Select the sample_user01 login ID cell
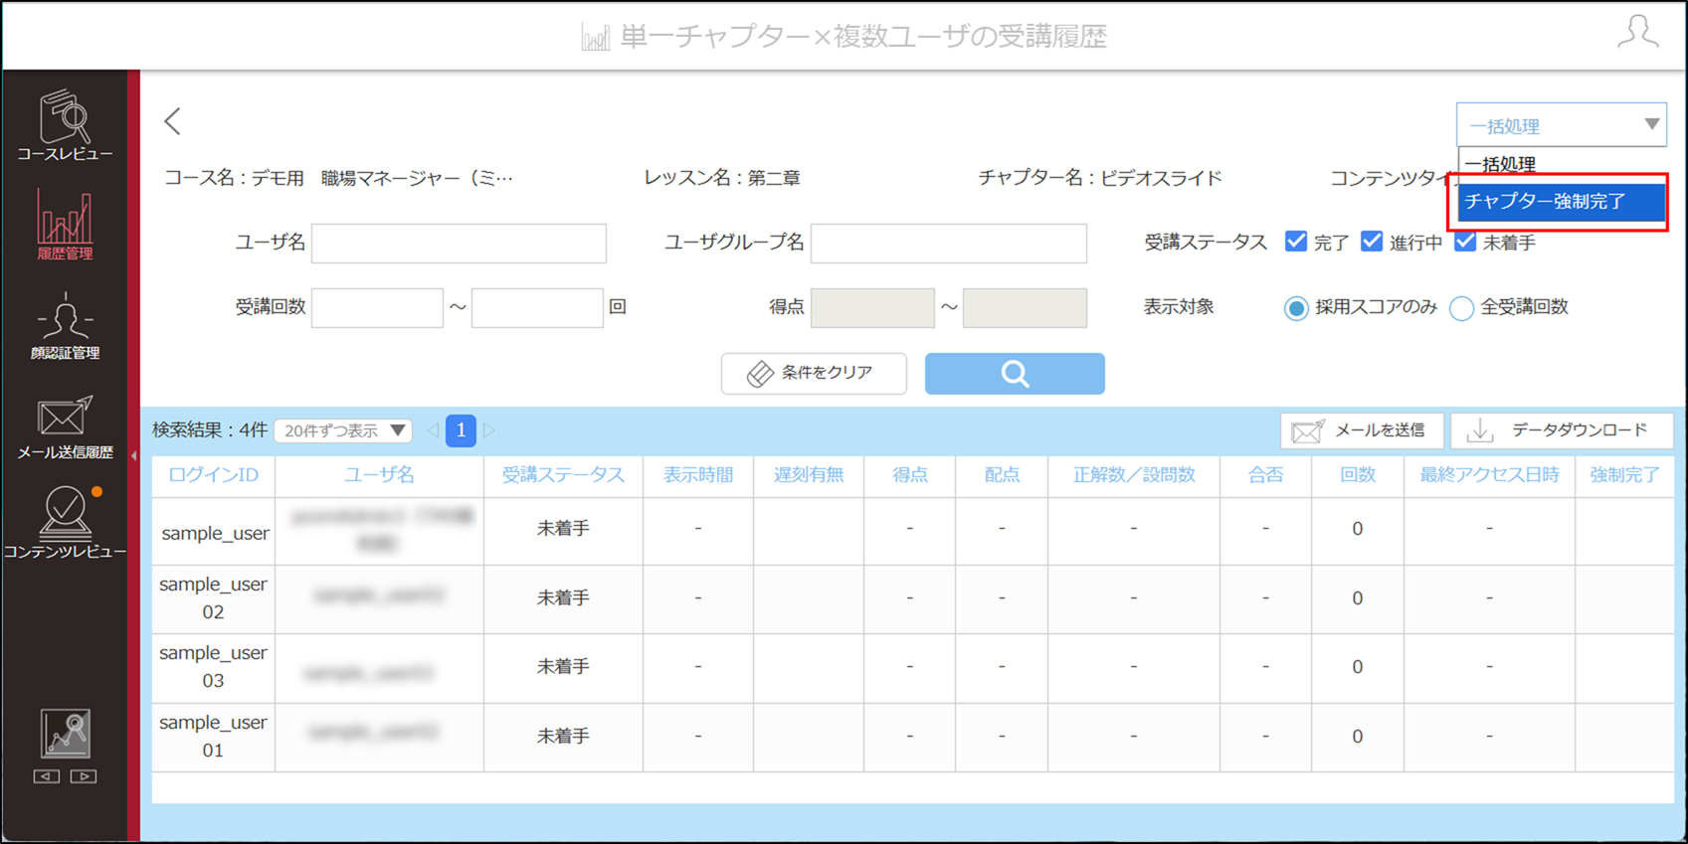The width and height of the screenshot is (1688, 844). pos(213,737)
